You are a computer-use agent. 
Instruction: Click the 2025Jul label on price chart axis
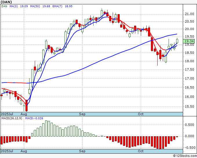pos(7,114)
